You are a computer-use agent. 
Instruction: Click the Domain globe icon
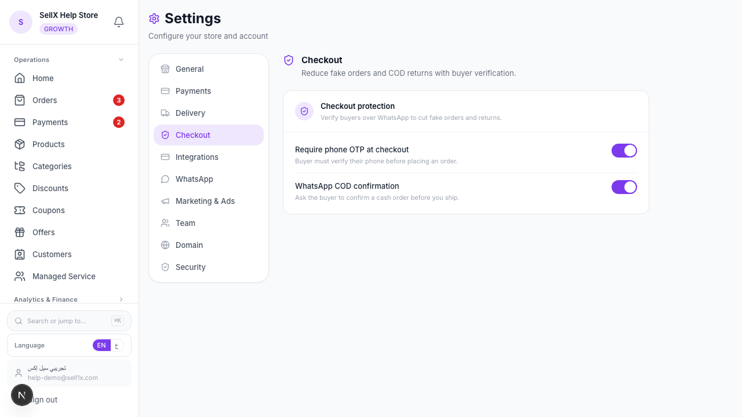(165, 245)
